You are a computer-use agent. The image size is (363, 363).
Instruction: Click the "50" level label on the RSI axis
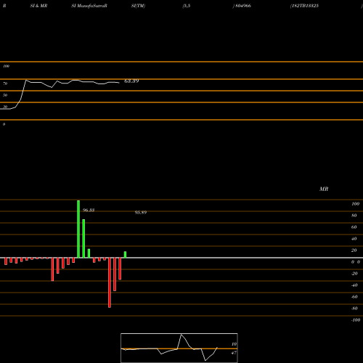point(5,95)
